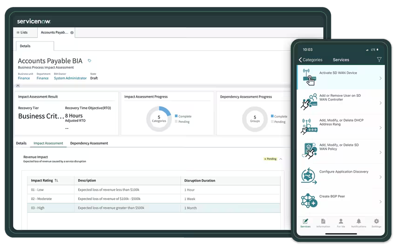
Task: Tap the SD WAN Policy service icon
Action: 310,151
